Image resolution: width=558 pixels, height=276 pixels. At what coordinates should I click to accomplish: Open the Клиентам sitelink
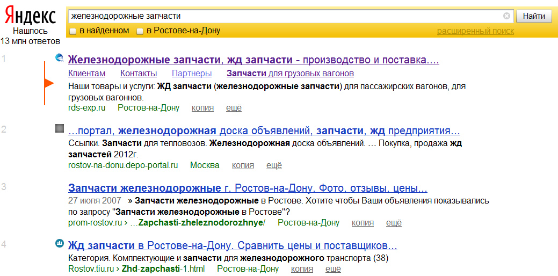pos(86,74)
